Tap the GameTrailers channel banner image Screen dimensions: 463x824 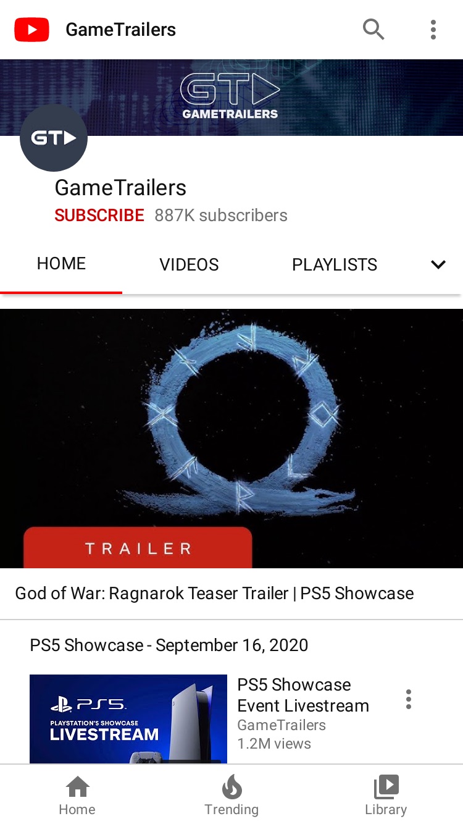click(x=231, y=98)
